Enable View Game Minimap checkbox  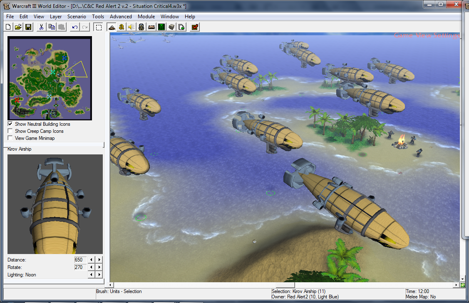tap(10, 138)
